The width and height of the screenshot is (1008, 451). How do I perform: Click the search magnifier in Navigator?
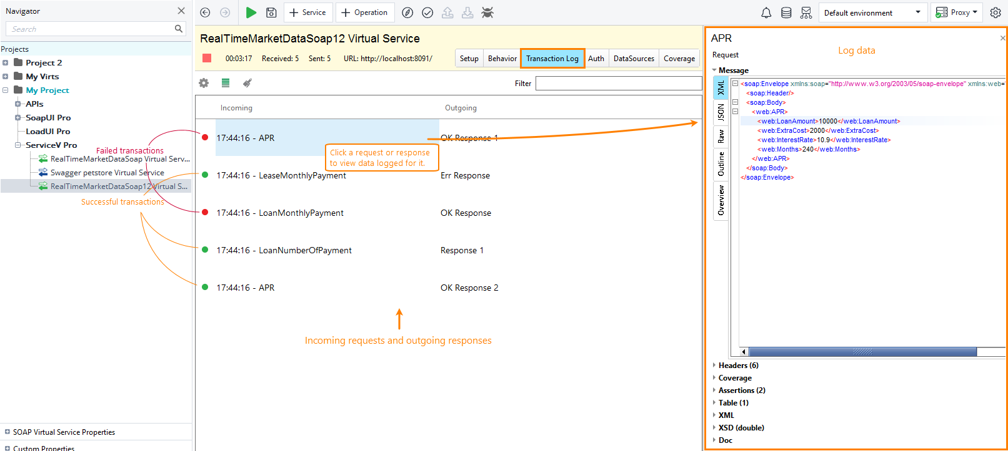pos(179,29)
